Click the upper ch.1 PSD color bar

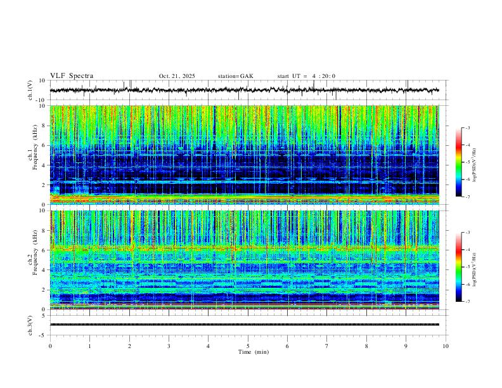pos(458,162)
